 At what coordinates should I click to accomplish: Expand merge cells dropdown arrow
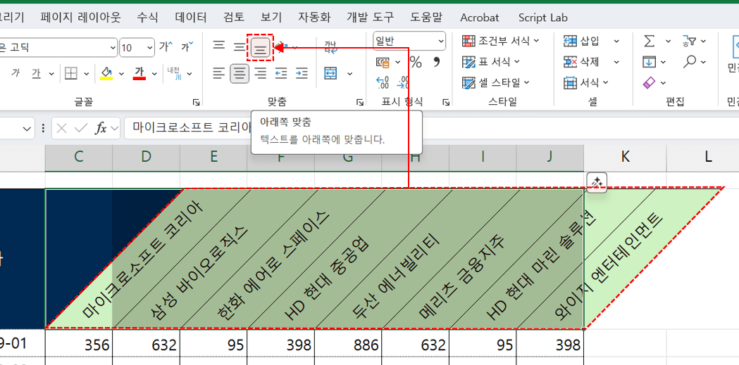[x=349, y=74]
